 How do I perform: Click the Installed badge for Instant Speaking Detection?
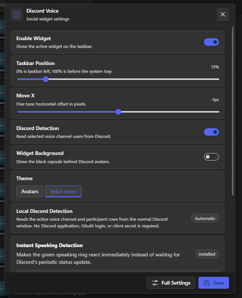click(207, 254)
